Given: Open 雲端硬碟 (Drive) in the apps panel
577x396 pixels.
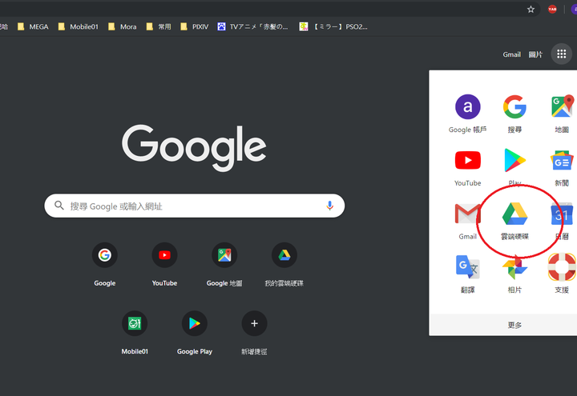Looking at the screenshot, I should point(514,221).
